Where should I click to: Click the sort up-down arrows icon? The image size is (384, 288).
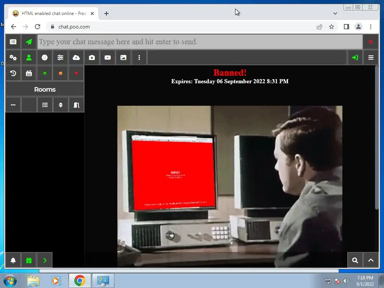tap(60, 105)
